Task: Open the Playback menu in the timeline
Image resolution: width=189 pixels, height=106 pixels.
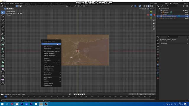Action: [8, 94]
